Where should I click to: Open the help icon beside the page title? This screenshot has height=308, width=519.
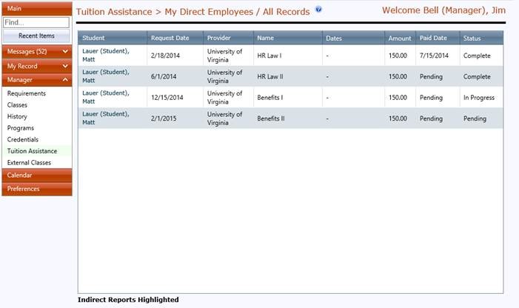click(x=318, y=10)
